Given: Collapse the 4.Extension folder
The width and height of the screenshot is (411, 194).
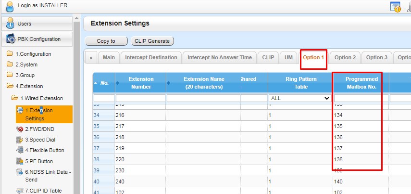Looking at the screenshot, I should (x=25, y=86).
